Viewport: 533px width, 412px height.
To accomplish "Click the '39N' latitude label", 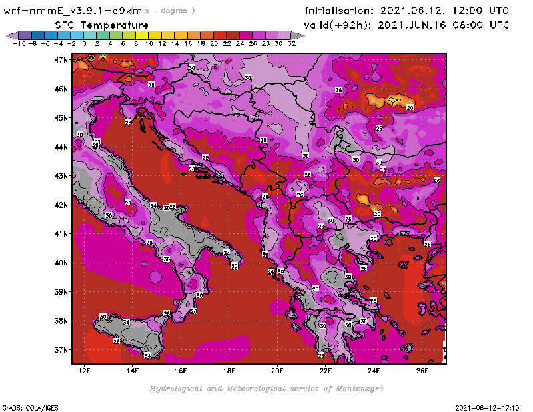I will [61, 291].
